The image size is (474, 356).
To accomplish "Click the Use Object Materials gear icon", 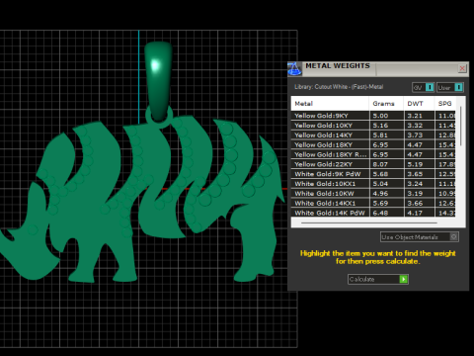I will [453, 237].
